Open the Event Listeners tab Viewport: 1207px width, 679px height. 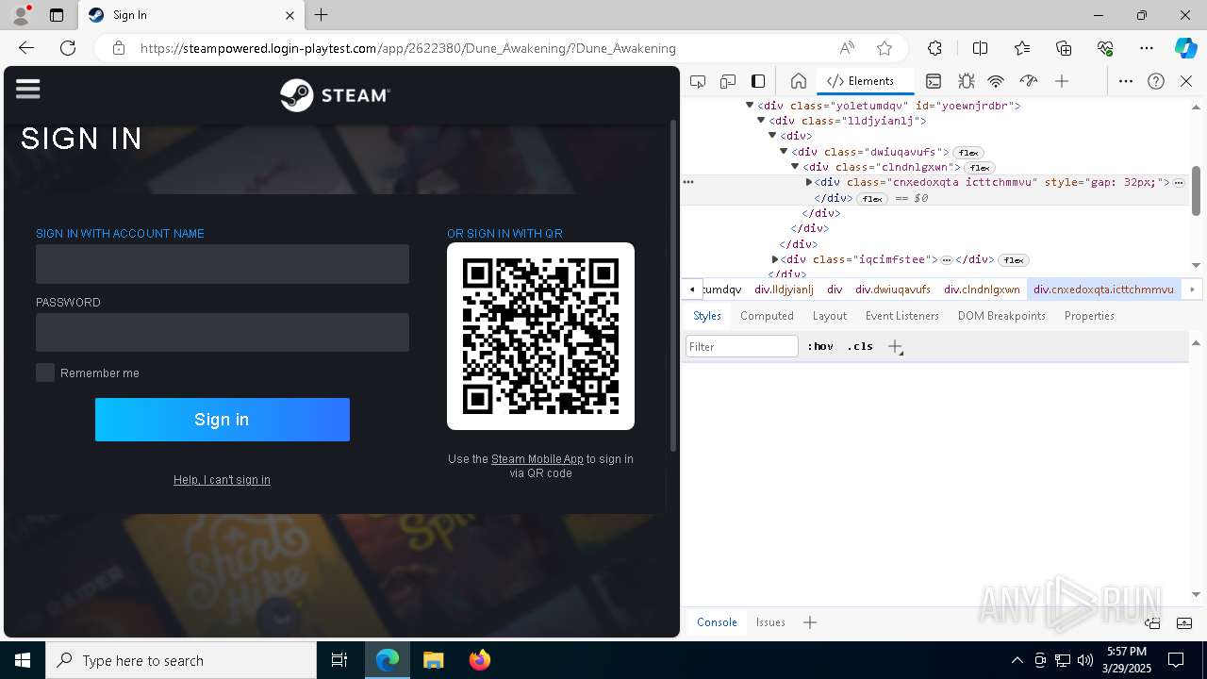click(x=902, y=316)
